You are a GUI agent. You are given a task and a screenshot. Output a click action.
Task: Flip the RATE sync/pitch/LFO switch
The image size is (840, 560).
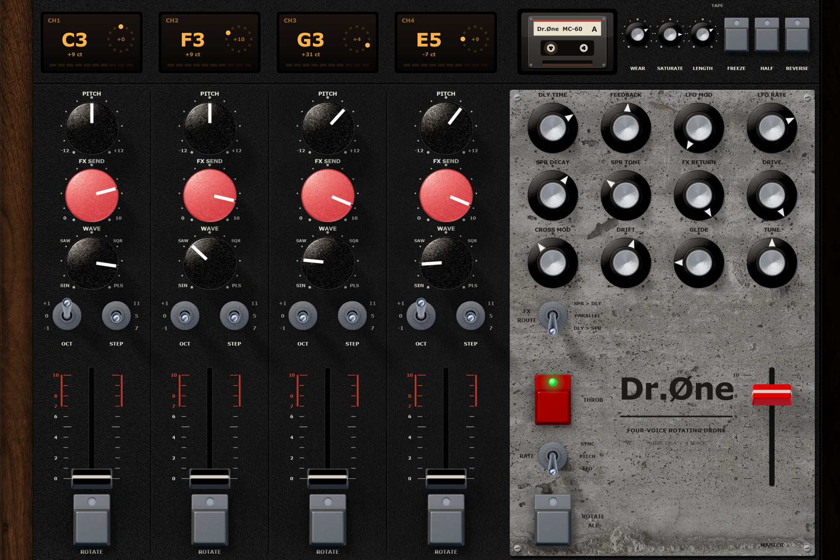tap(553, 458)
